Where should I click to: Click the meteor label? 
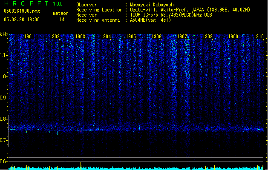(61, 13)
